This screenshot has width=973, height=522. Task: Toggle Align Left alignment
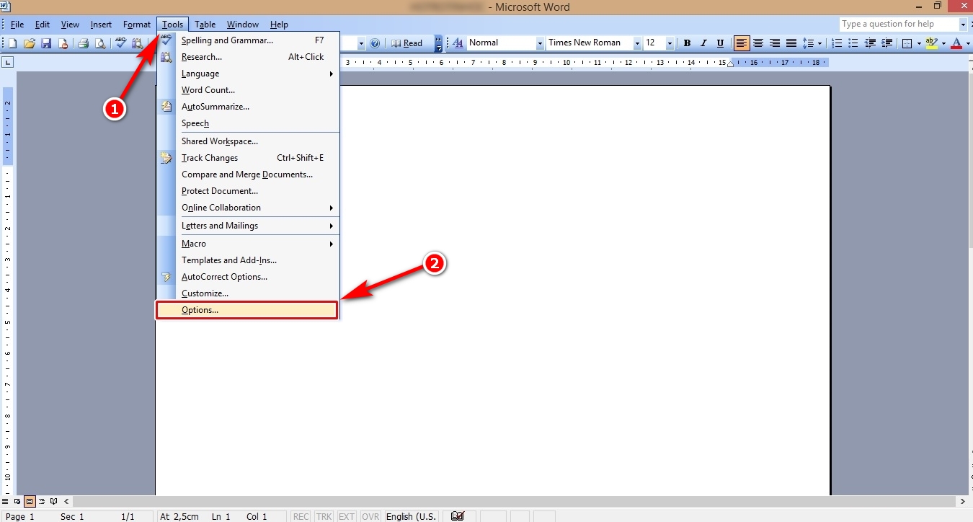click(742, 43)
